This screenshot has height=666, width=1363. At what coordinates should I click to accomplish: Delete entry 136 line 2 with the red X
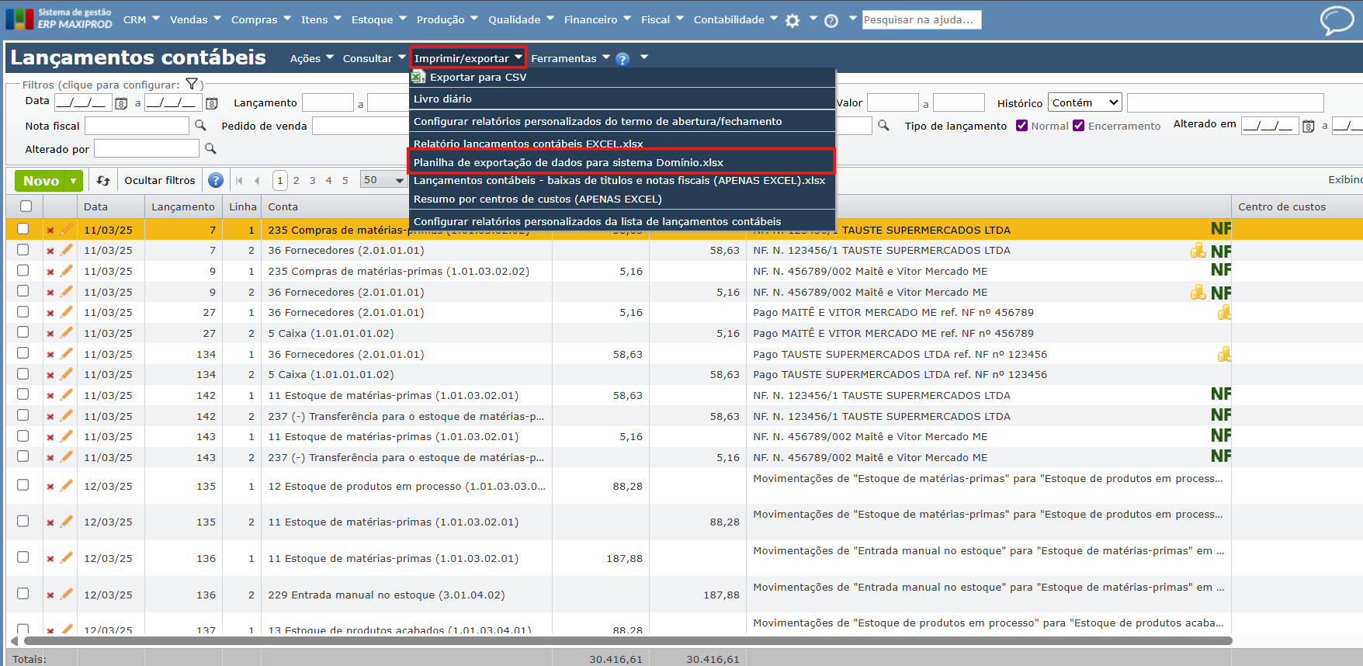pos(50,595)
